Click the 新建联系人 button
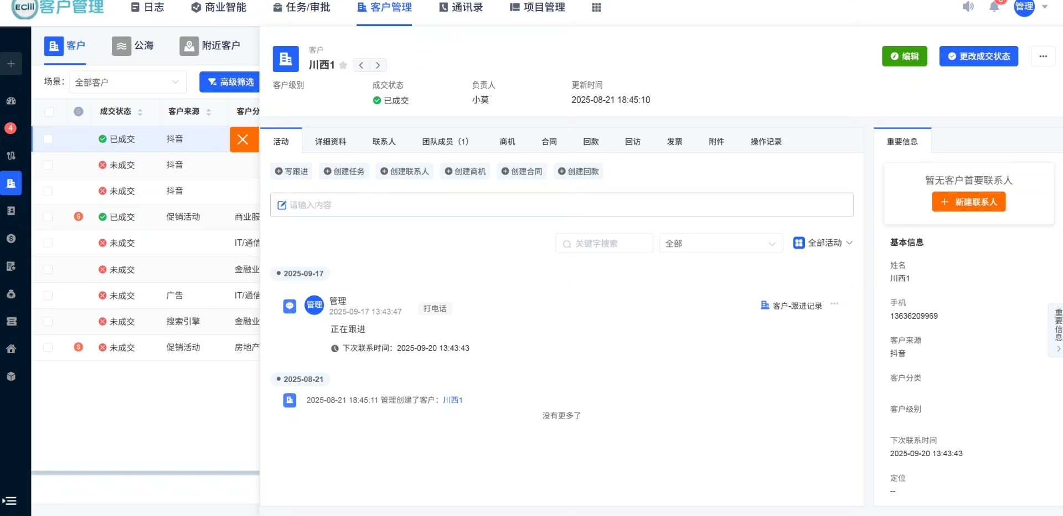Screen dimensions: 1063x516 (x=968, y=202)
